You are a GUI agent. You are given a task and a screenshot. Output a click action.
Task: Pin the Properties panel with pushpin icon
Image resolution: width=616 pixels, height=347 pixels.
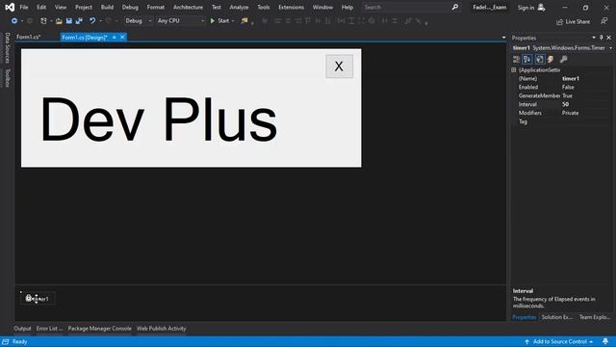tap(601, 38)
